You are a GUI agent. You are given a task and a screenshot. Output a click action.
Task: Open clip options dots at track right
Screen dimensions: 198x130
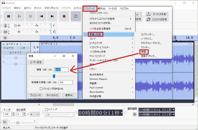click(190, 44)
